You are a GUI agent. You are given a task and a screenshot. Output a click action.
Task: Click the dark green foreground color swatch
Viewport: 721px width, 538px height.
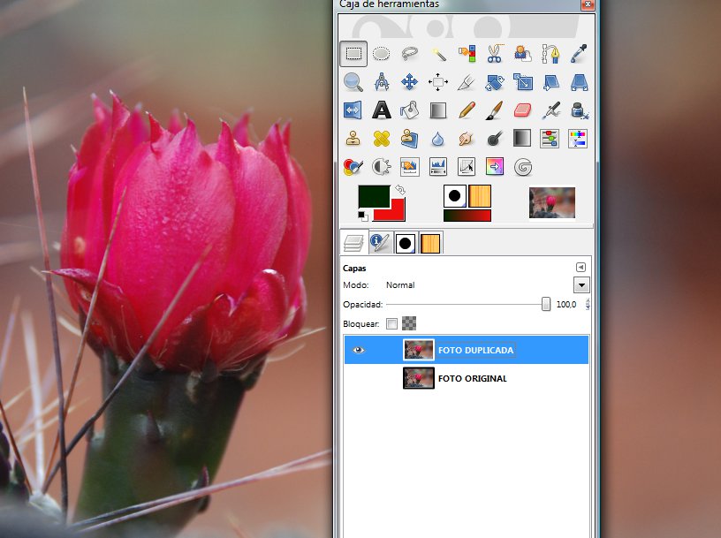pyautogui.click(x=372, y=197)
